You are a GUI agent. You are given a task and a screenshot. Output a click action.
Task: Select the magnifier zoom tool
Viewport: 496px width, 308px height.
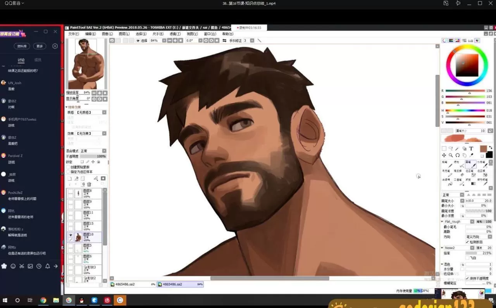pyautogui.click(x=451, y=155)
